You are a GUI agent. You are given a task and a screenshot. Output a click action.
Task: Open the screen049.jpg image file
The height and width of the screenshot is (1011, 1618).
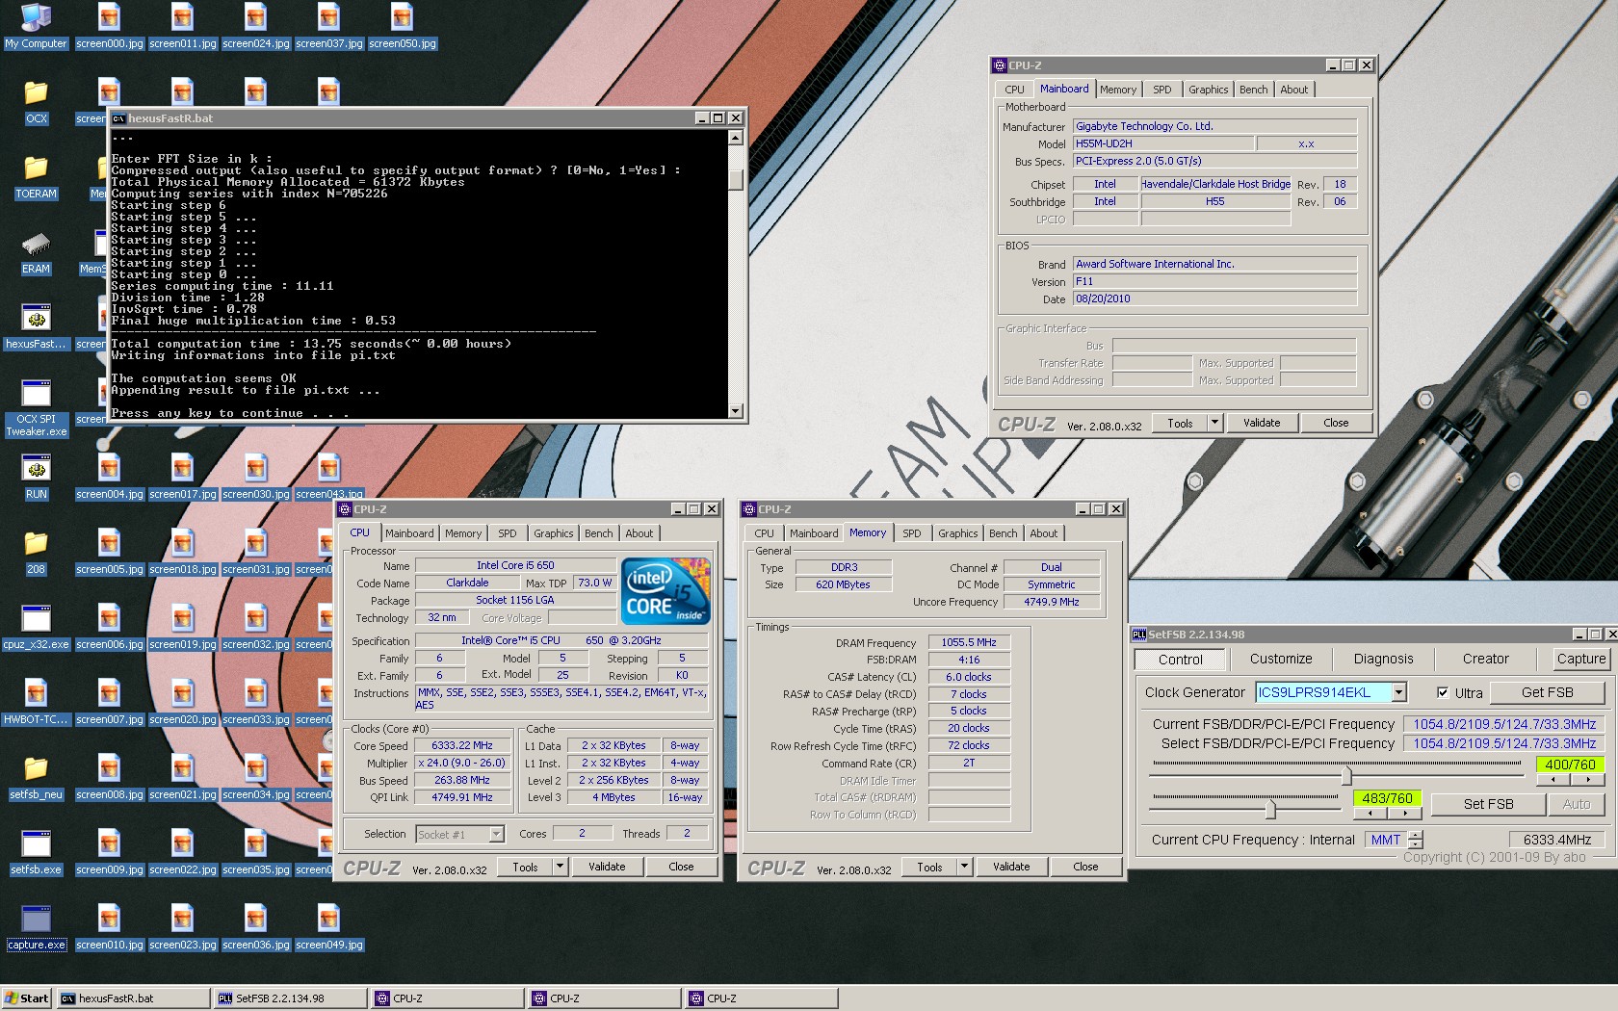328,928
